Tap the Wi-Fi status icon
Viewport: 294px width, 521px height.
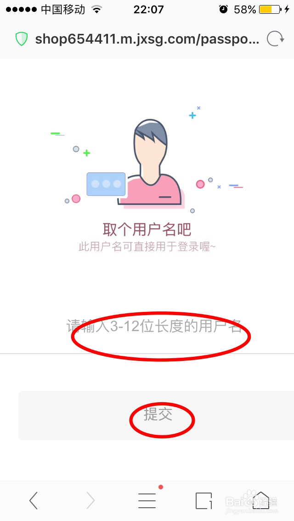(x=96, y=9)
